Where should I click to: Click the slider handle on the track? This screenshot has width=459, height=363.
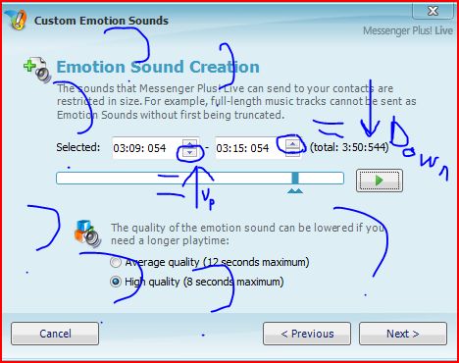click(x=295, y=179)
